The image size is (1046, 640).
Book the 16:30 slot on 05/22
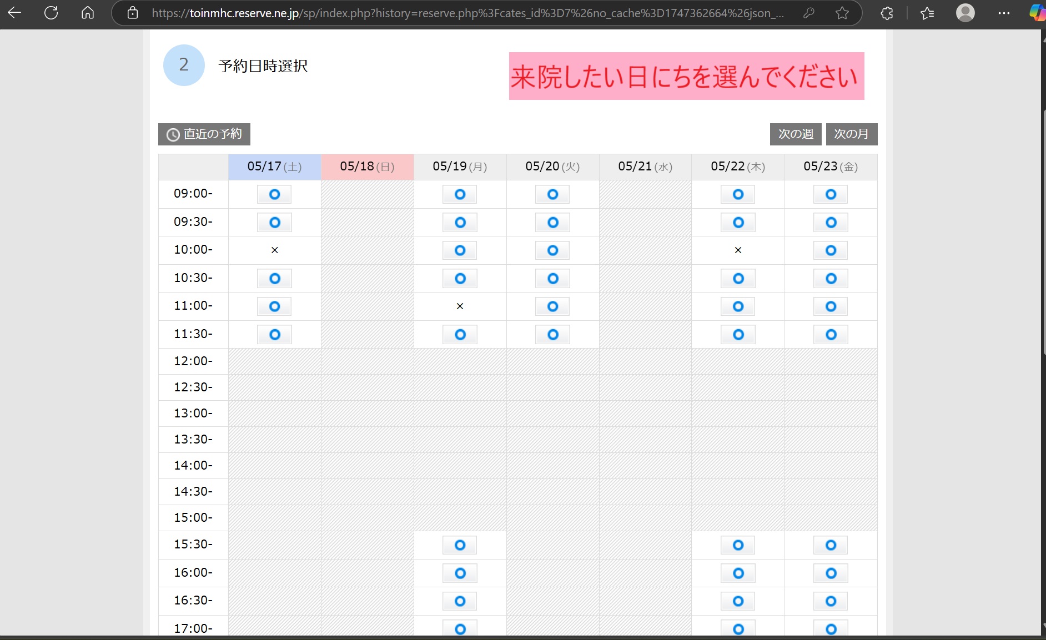[x=737, y=601]
